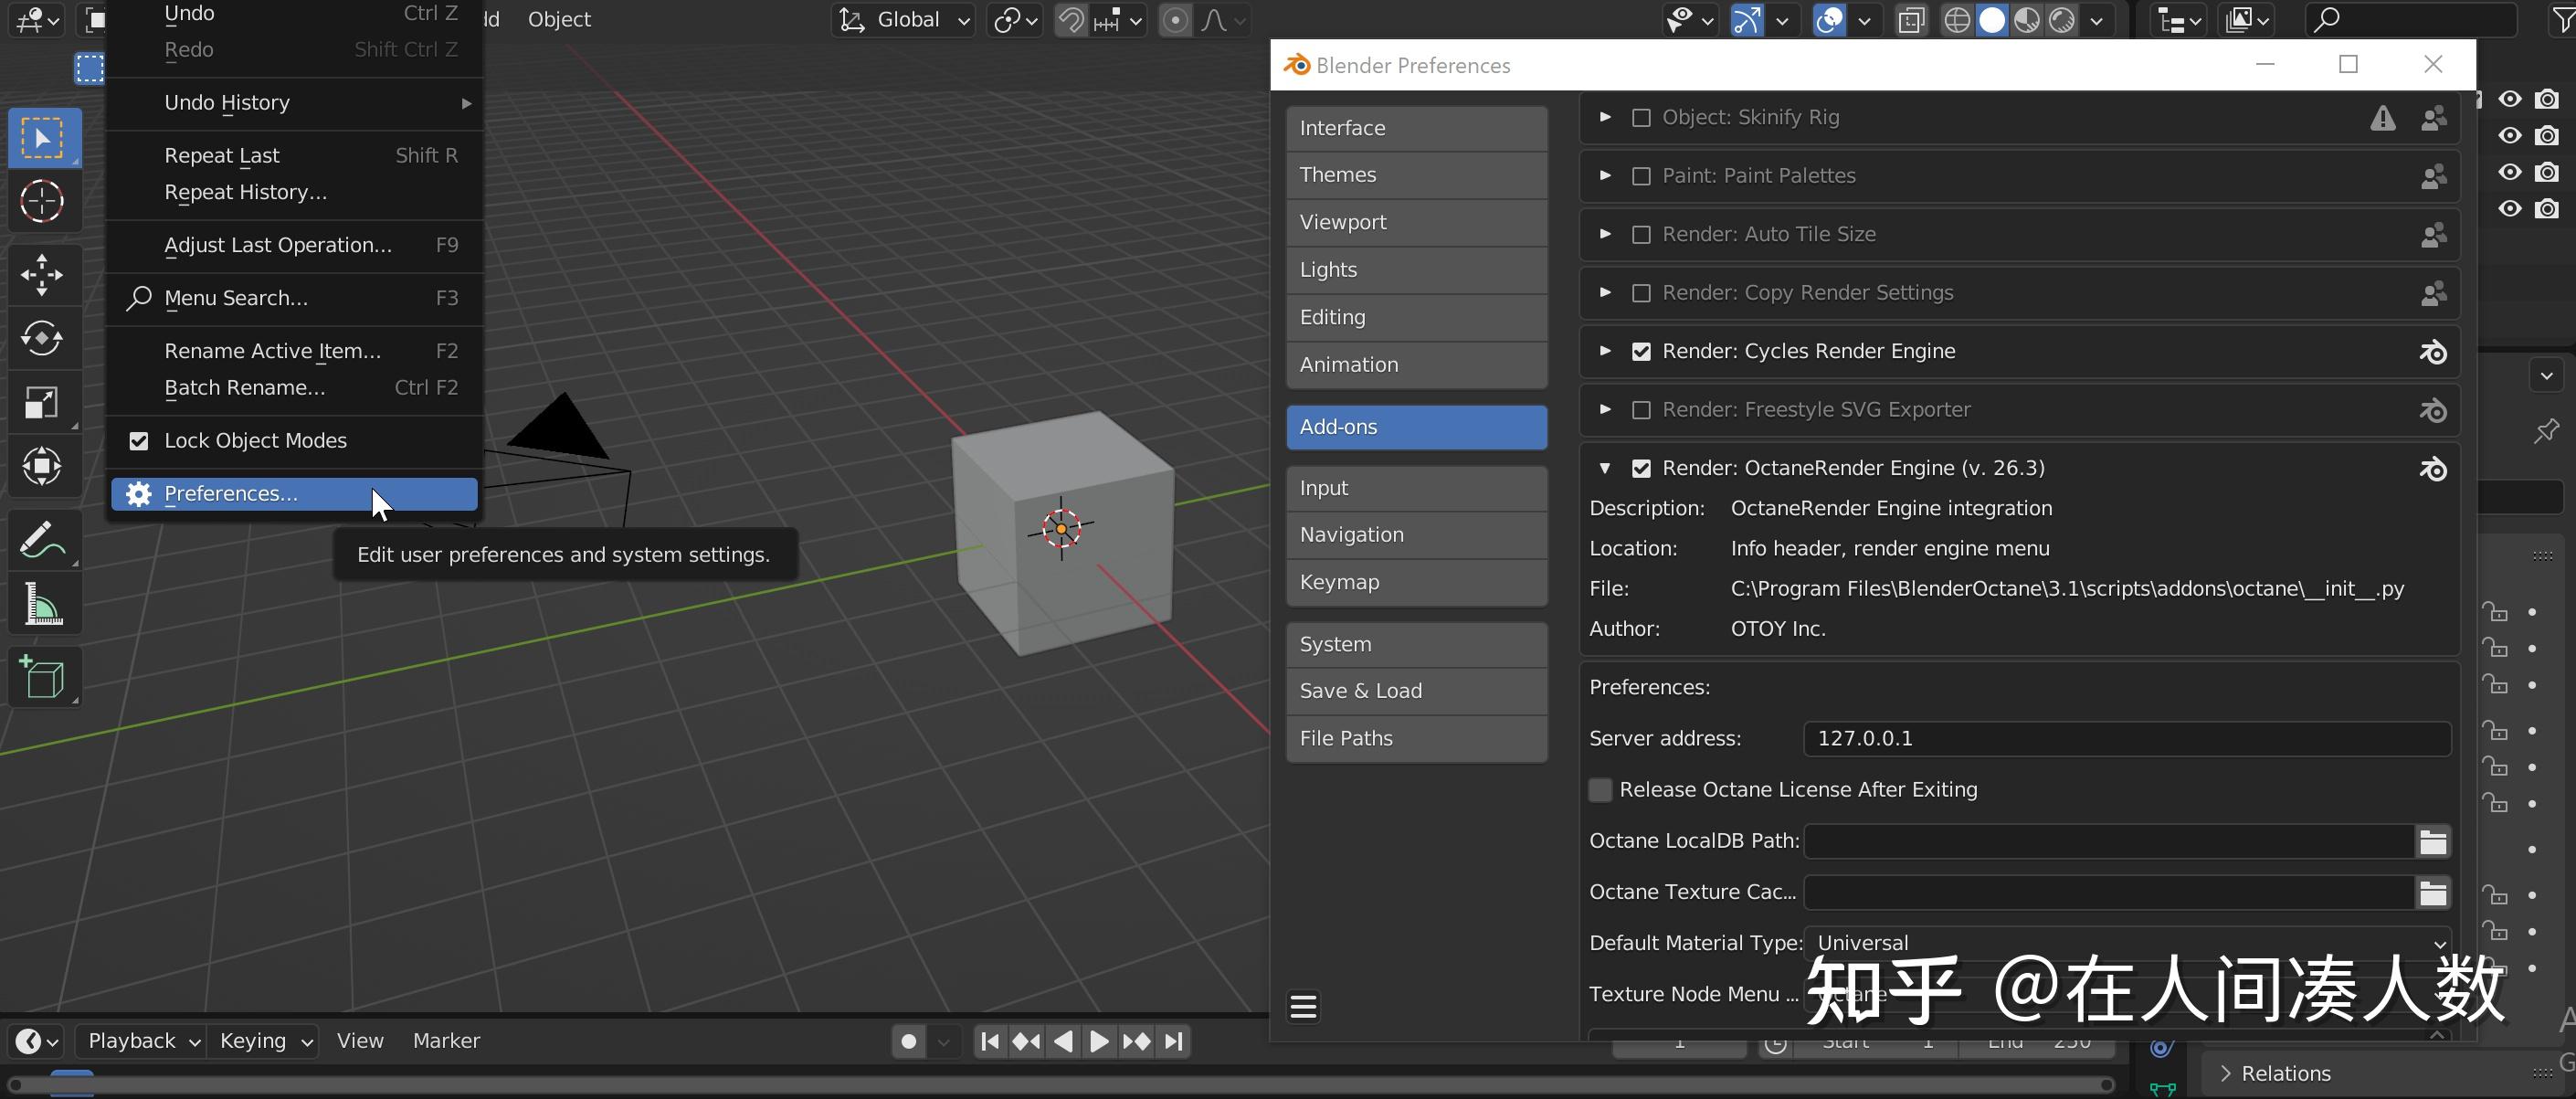Enable Release Octane License After Exiting
Viewport: 2576px width, 1099px height.
(1599, 789)
